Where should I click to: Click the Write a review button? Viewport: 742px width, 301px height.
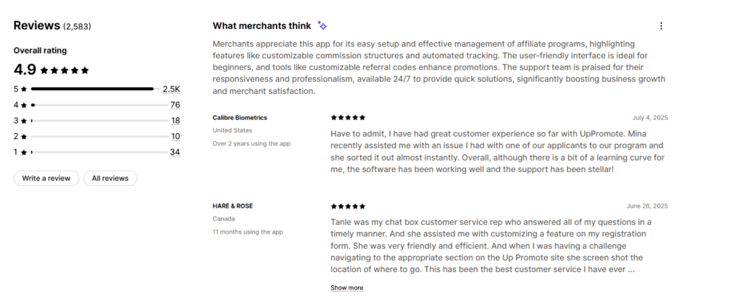pos(46,178)
